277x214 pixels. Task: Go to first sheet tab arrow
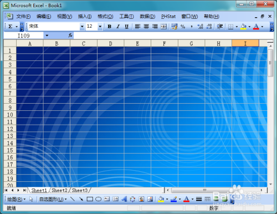(x=6, y=190)
